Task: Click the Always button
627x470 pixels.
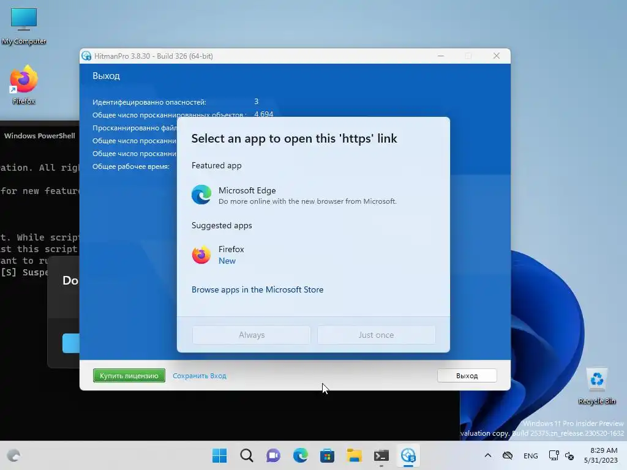Action: click(x=251, y=335)
